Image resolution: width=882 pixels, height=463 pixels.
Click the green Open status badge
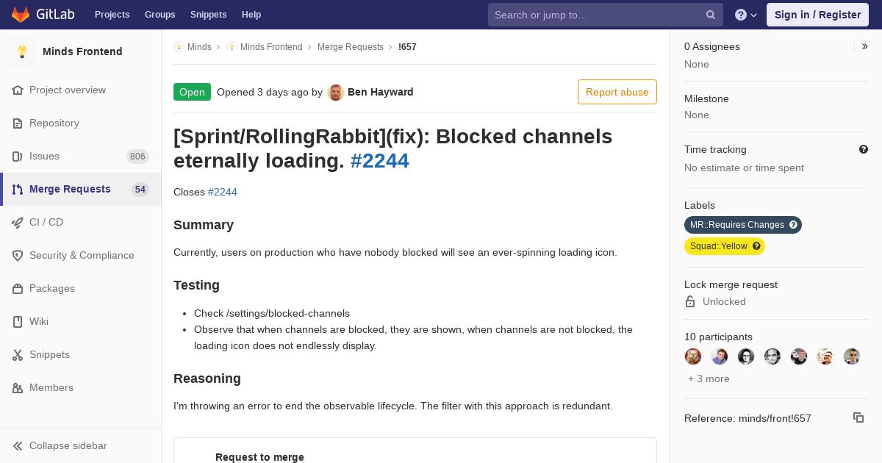click(x=192, y=92)
